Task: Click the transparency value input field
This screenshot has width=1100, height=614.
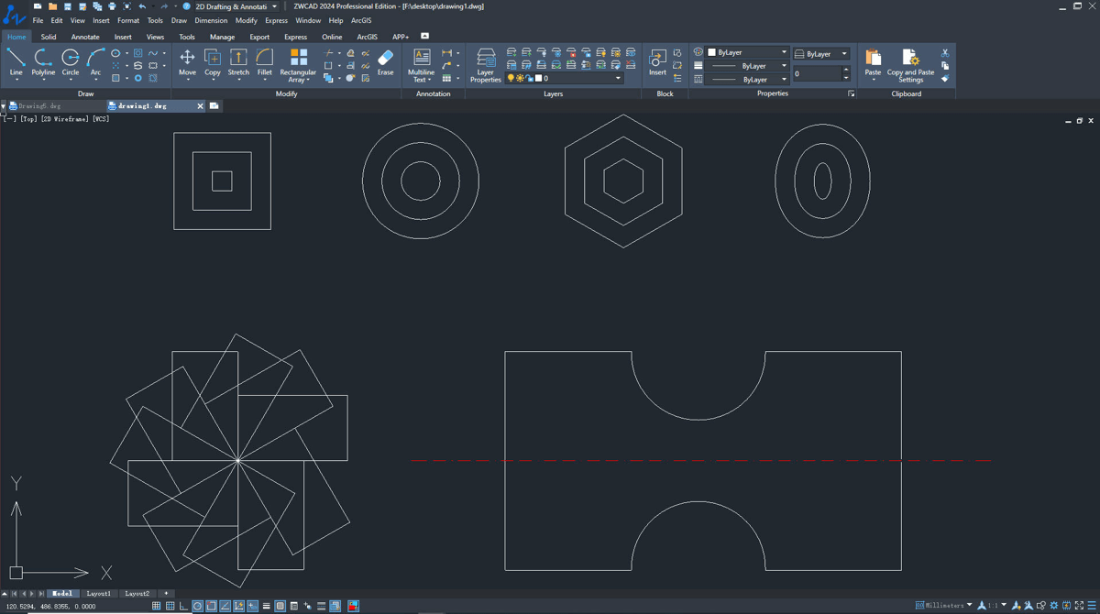Action: [818, 73]
